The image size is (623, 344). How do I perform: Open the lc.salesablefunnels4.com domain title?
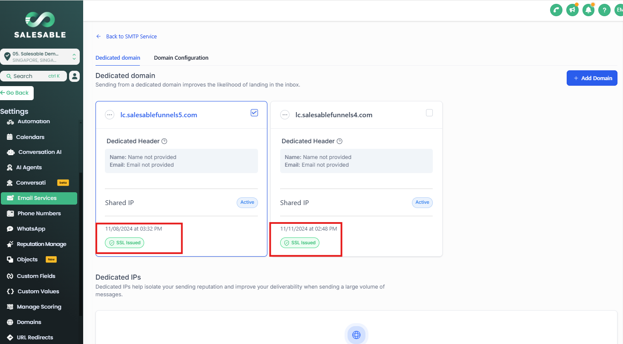pos(334,115)
